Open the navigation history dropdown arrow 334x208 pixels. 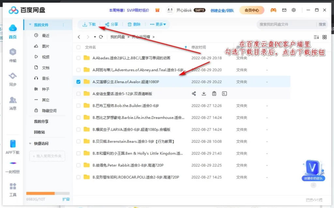[95, 37]
